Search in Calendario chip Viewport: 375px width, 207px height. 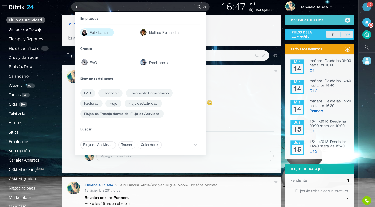pos(150,145)
